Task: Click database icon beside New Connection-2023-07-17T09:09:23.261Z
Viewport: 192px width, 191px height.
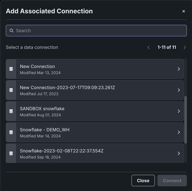Action: click(11, 90)
